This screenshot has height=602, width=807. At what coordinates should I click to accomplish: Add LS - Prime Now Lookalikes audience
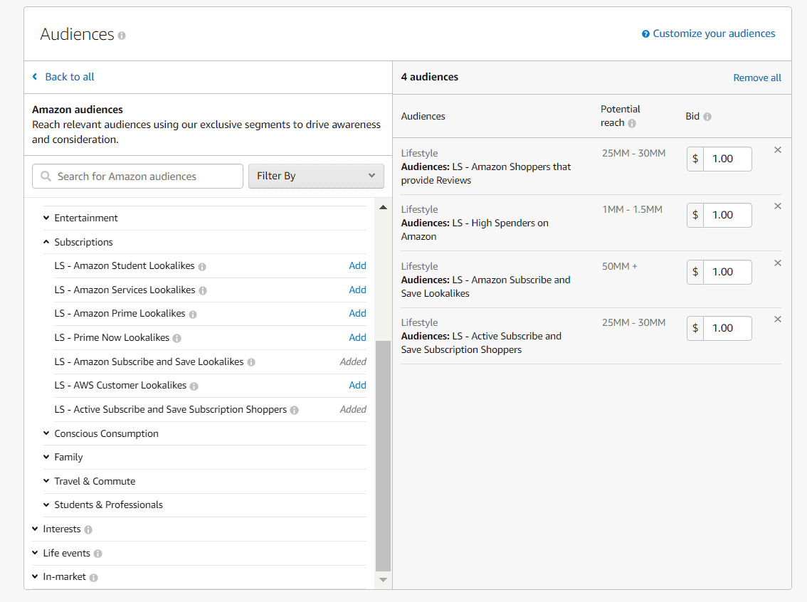pyautogui.click(x=357, y=337)
